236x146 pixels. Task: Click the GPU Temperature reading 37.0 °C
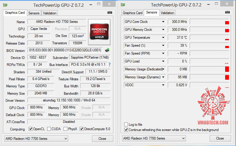point(178,38)
